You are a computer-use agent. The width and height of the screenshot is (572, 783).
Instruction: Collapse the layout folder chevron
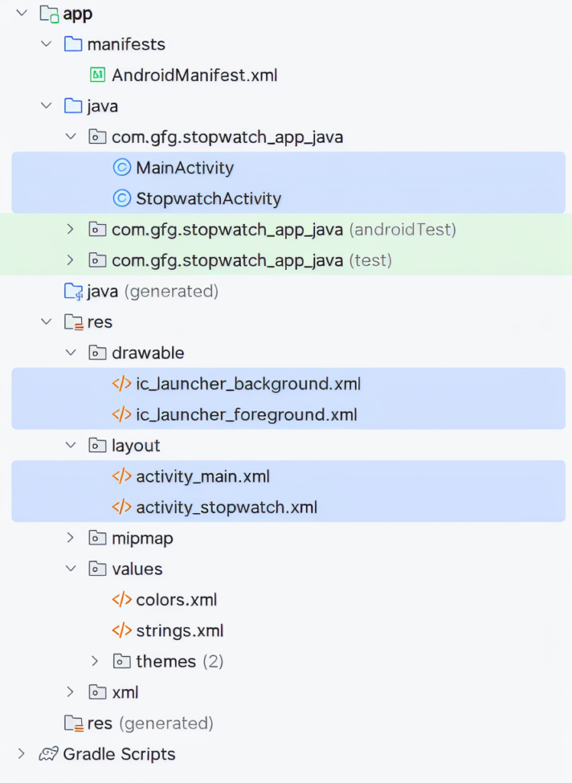click(x=71, y=445)
